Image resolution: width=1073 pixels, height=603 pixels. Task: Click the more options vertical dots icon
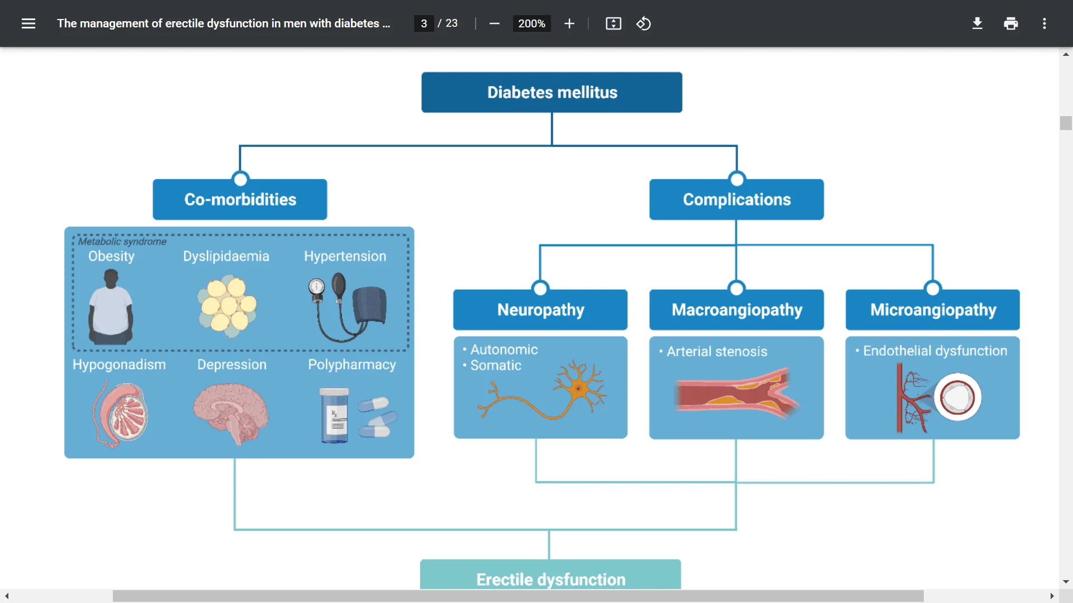pos(1044,23)
